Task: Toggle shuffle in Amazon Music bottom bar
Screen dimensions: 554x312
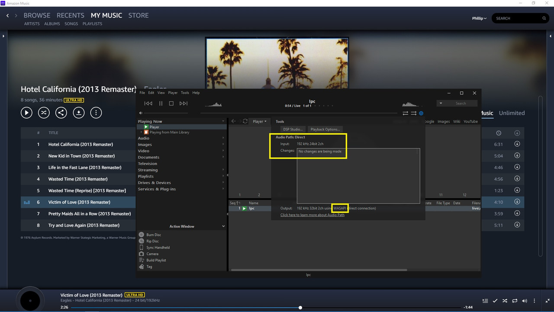Action: click(505, 301)
